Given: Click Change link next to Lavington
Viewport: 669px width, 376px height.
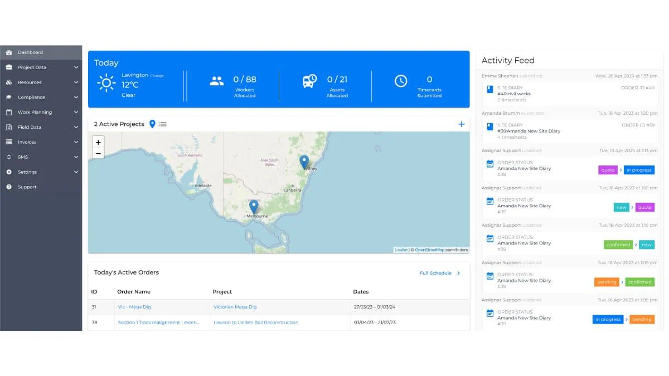Looking at the screenshot, I should click(x=157, y=76).
